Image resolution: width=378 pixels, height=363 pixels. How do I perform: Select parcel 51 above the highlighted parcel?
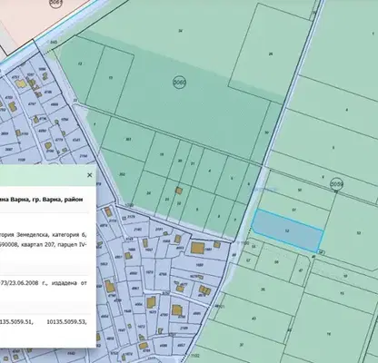(x=293, y=210)
